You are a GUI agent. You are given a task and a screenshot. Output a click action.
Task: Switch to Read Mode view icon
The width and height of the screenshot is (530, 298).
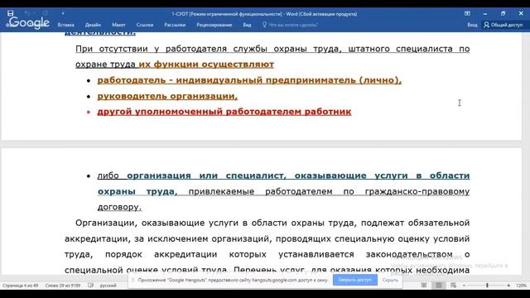pos(423,286)
